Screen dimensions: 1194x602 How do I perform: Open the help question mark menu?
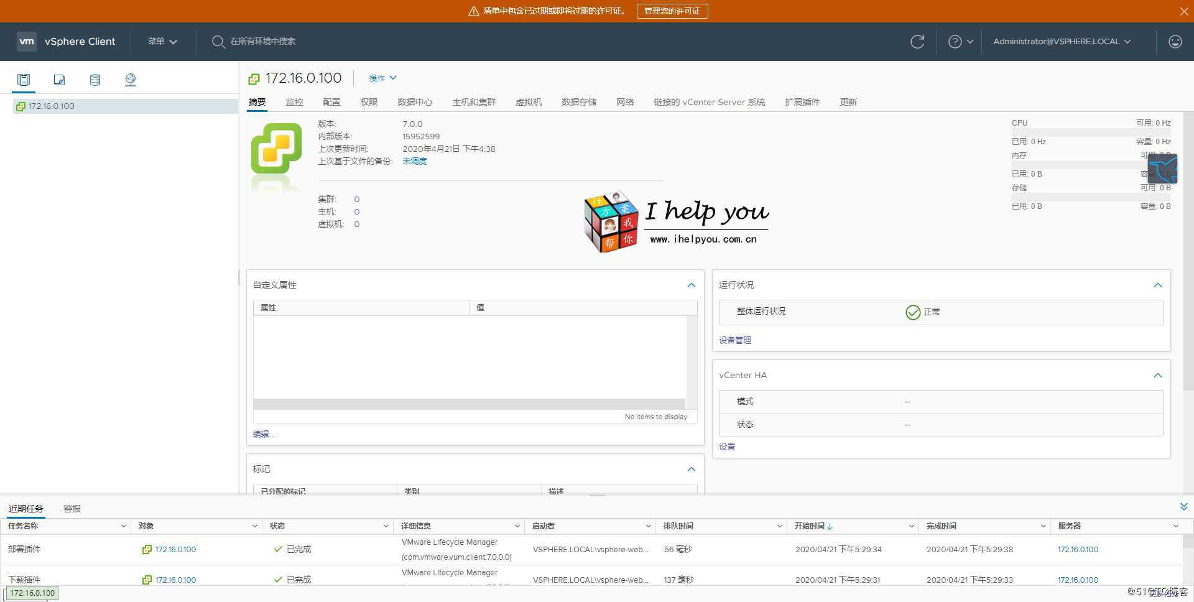tap(960, 42)
